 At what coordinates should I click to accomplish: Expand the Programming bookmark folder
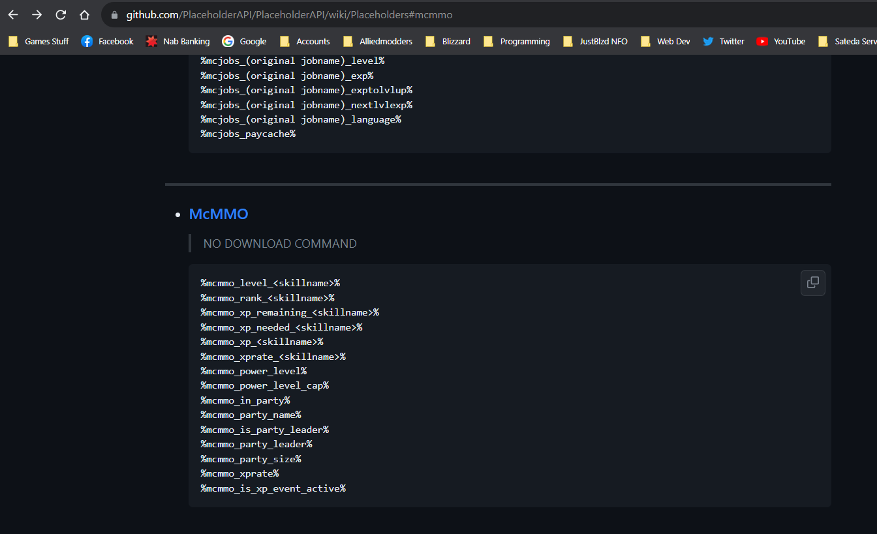click(x=517, y=41)
